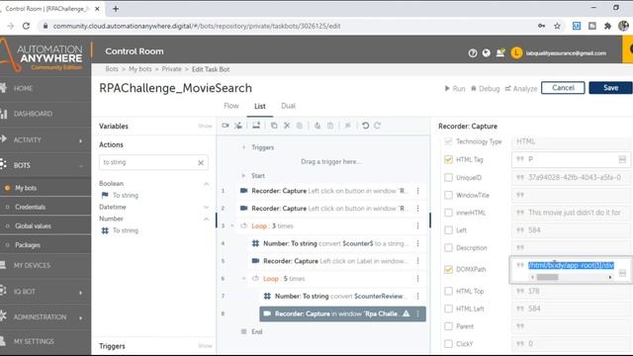The width and height of the screenshot is (633, 356).
Task: Open the help question mark icon
Action: [473, 52]
